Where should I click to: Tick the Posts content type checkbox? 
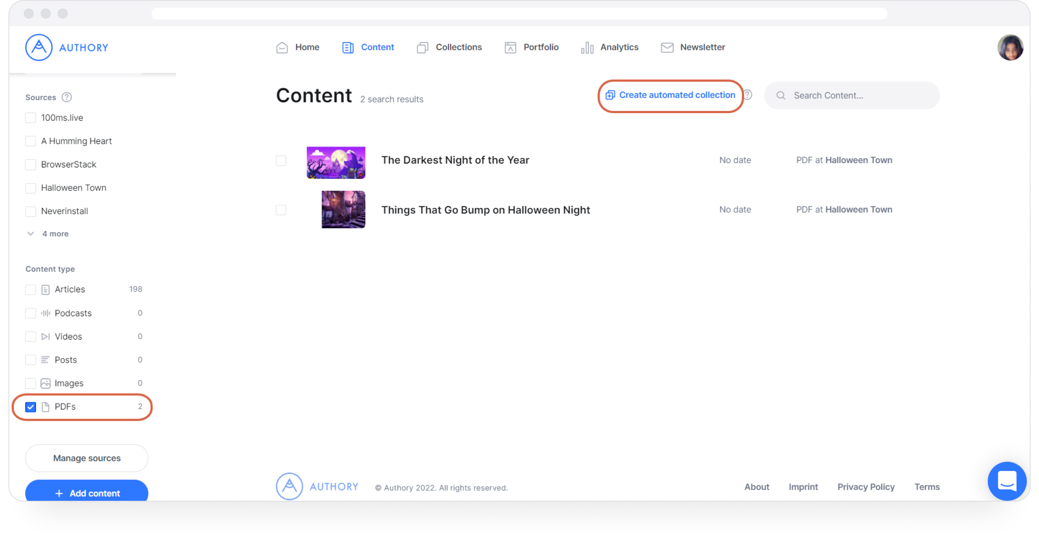30,360
